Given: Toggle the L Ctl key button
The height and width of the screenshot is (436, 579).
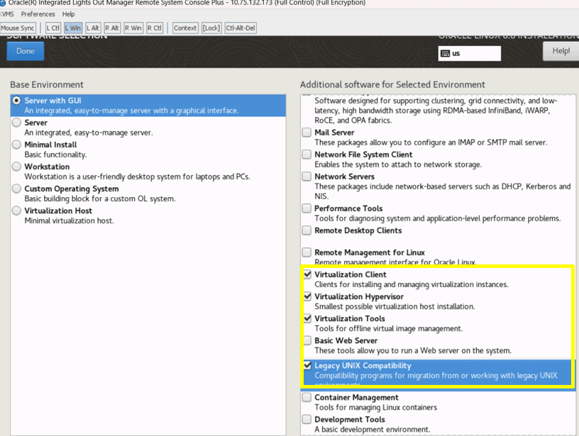Looking at the screenshot, I should pyautogui.click(x=53, y=28).
